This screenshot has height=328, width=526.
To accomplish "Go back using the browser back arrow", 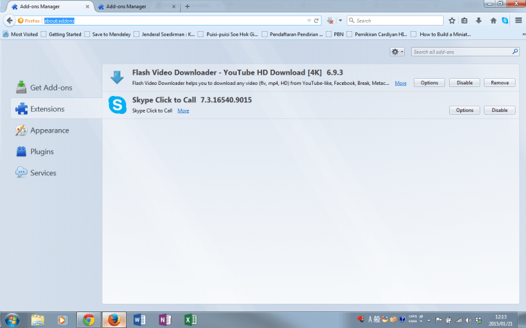I will (10, 21).
